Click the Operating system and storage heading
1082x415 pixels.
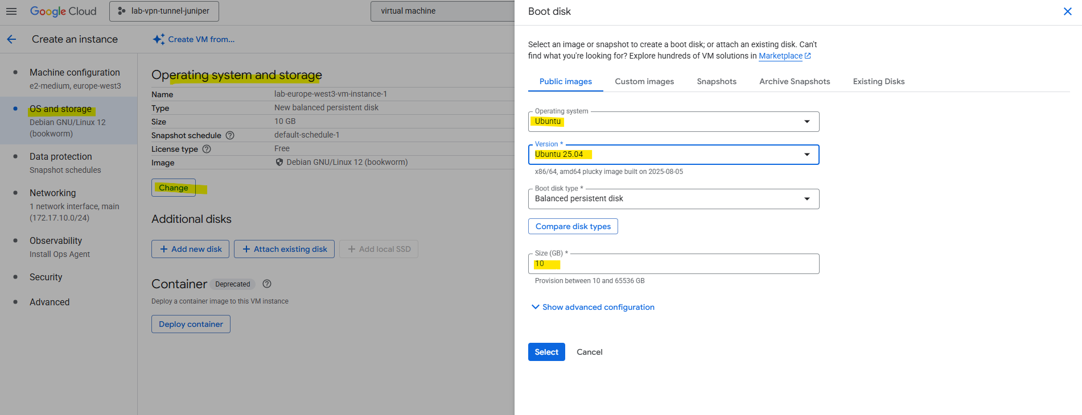[237, 75]
